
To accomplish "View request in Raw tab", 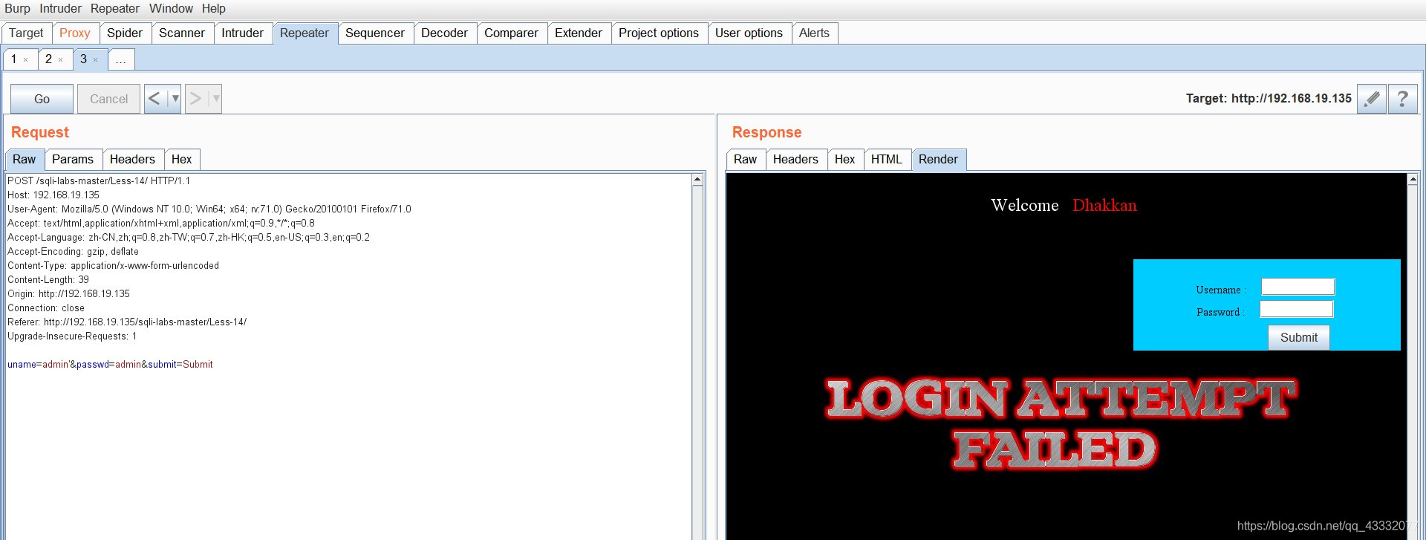I will coord(25,160).
